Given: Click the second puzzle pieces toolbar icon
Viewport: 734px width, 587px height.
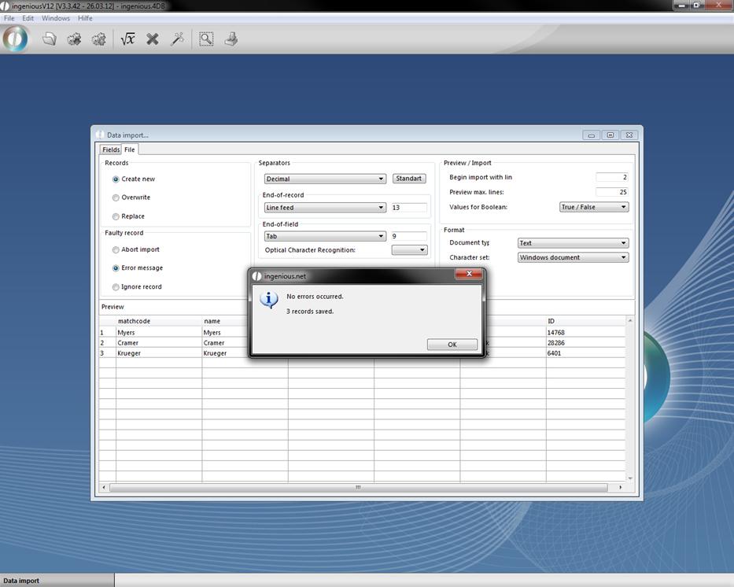Looking at the screenshot, I should [x=98, y=39].
